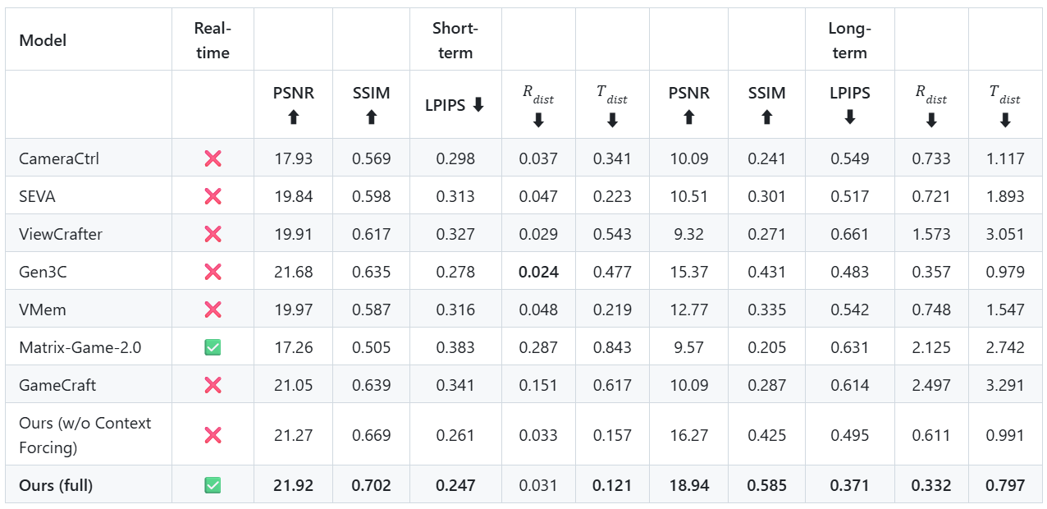This screenshot has height=509, width=1047.
Task: Select the red cross beside ViewCrafter
Action: 213,234
